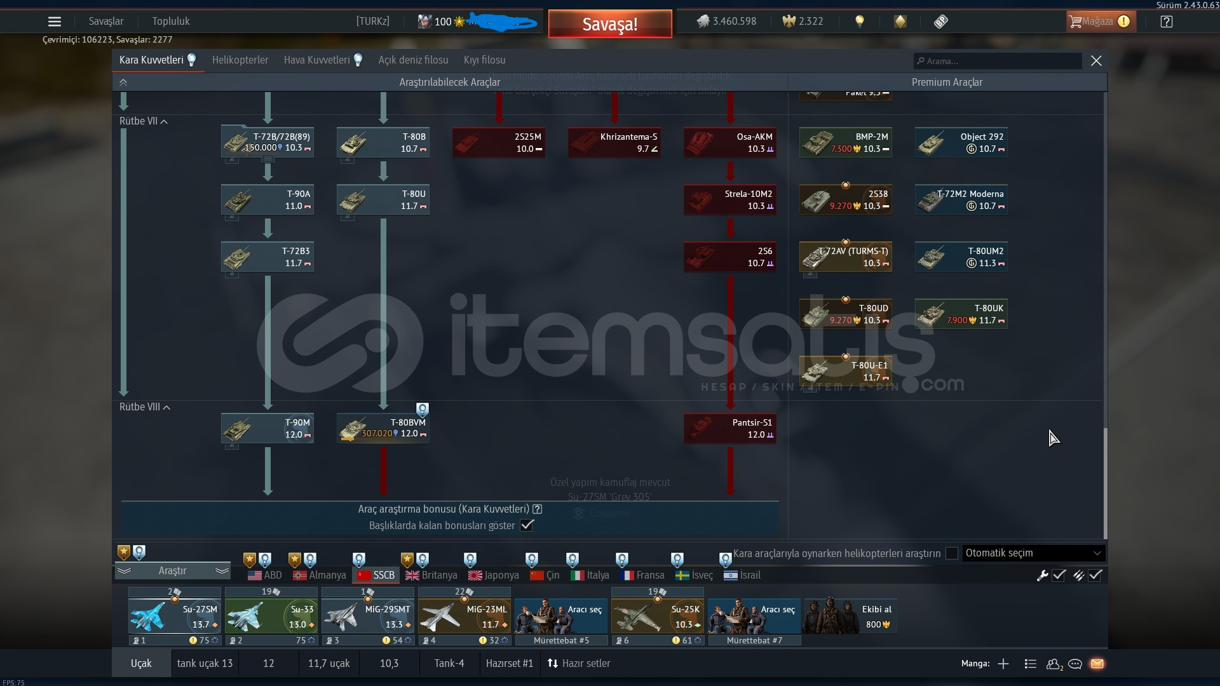Click the gold star badge above ABD

[250, 560]
